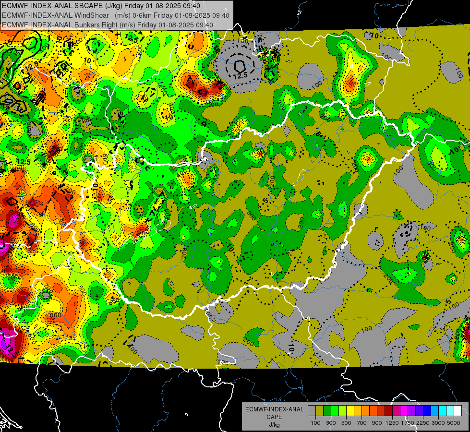Select the yellow-green swatch before 500
Viewport: 470px width, 432px height.
pyautogui.click(x=342, y=410)
